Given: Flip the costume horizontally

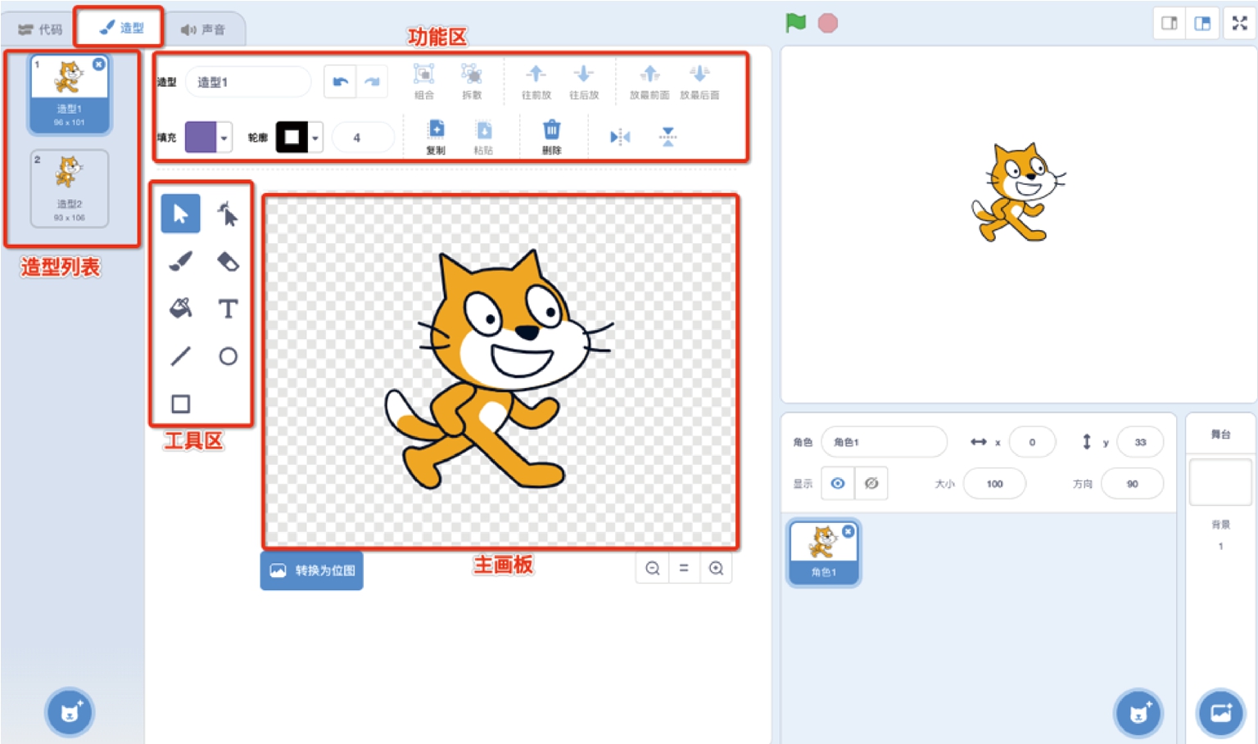Looking at the screenshot, I should pos(620,137).
